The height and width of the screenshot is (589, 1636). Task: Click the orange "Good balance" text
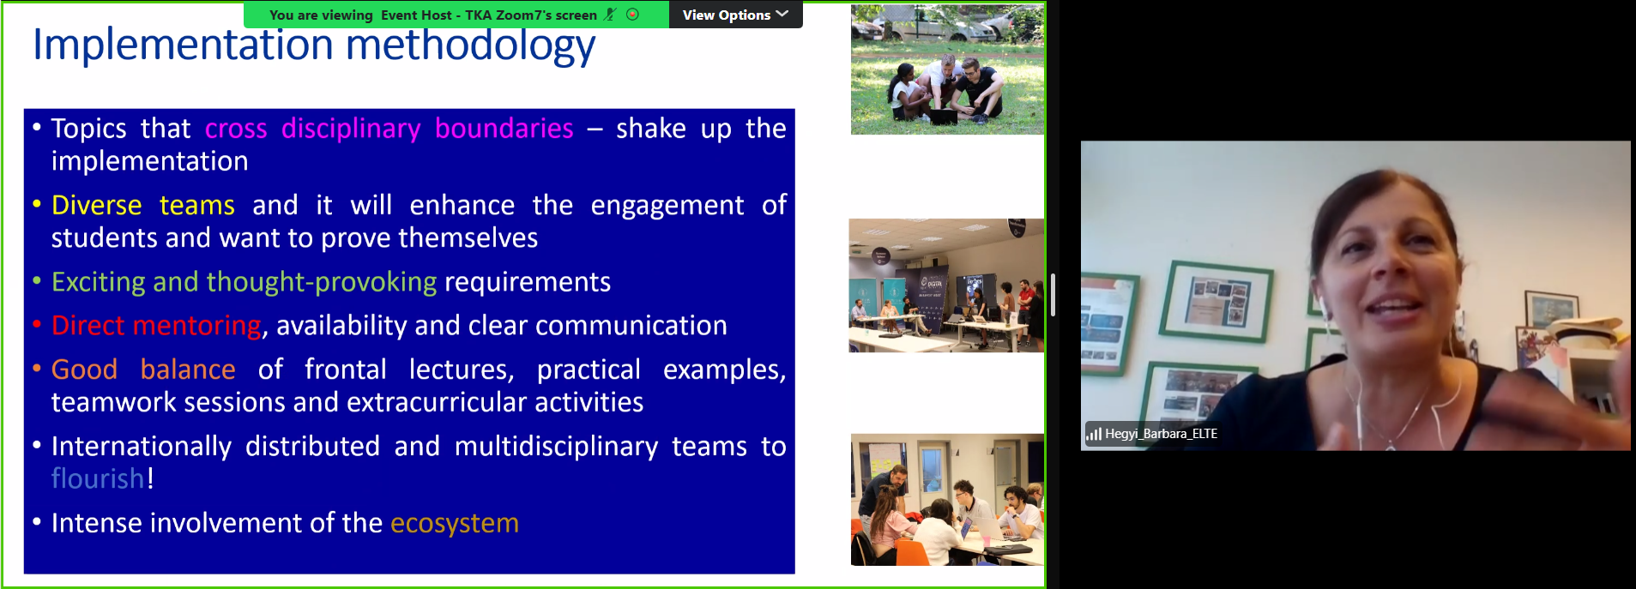pyautogui.click(x=143, y=370)
